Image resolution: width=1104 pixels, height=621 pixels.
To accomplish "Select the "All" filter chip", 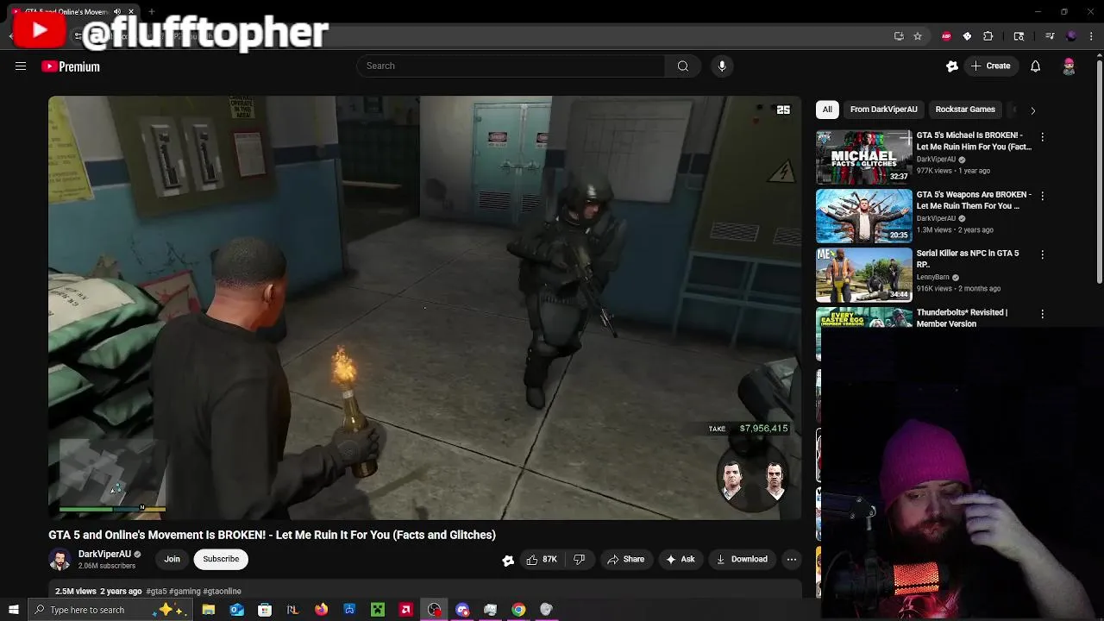I will (x=827, y=110).
